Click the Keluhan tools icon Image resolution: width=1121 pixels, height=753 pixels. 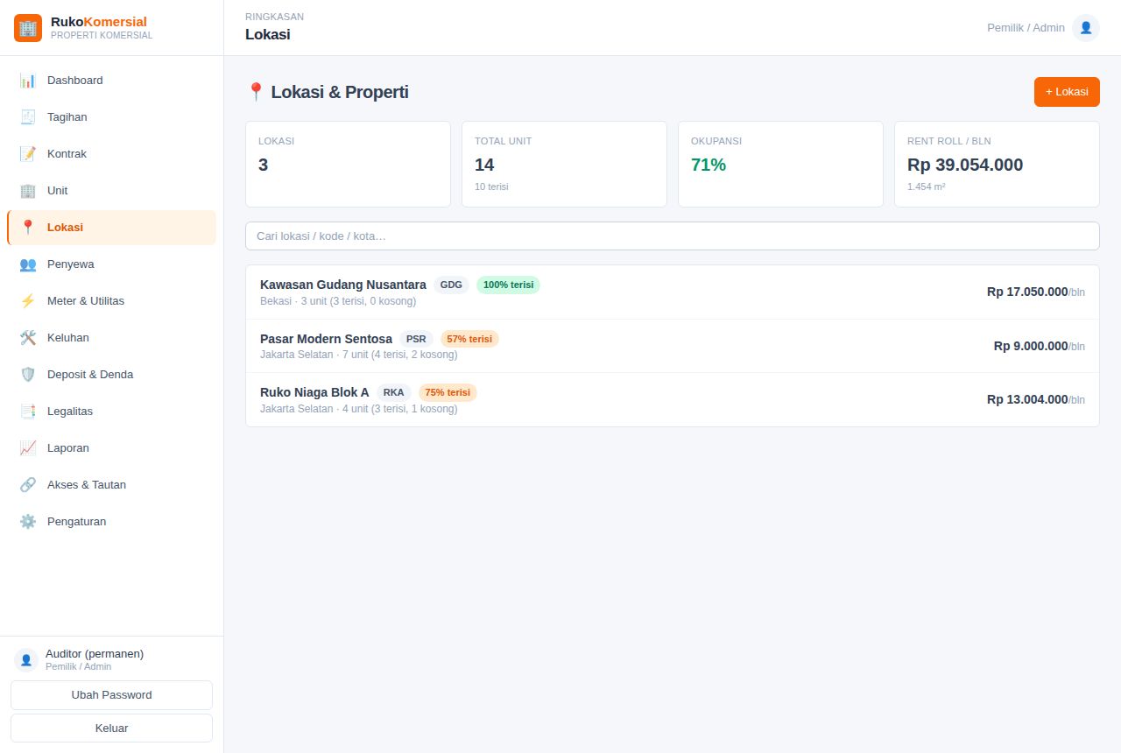pyautogui.click(x=28, y=338)
